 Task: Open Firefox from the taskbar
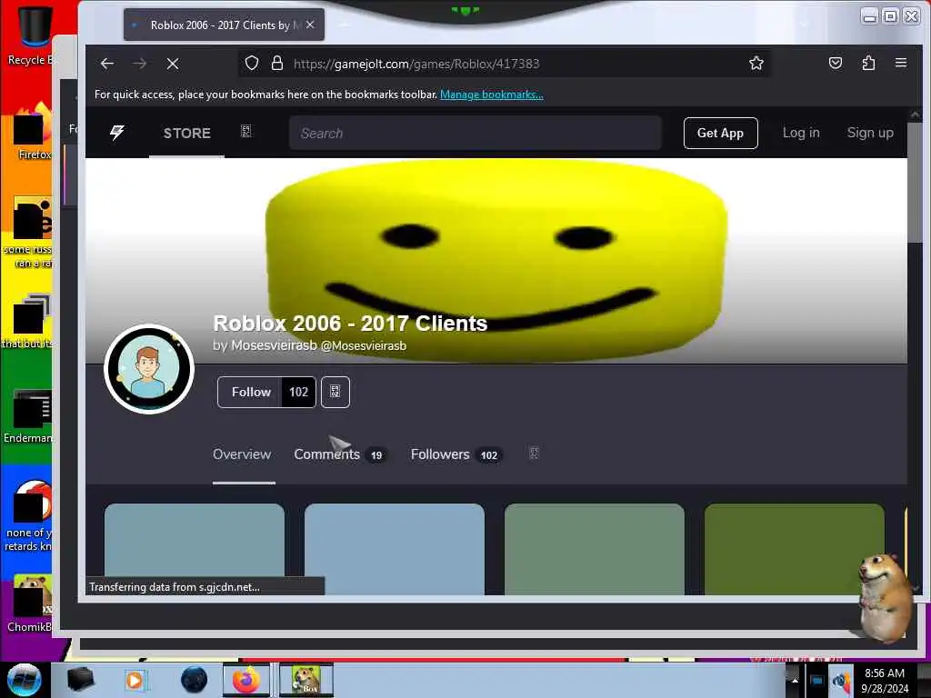[246, 680]
